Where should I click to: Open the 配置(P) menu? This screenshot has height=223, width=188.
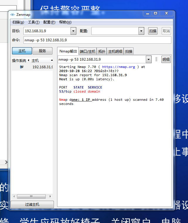coord(49,22)
